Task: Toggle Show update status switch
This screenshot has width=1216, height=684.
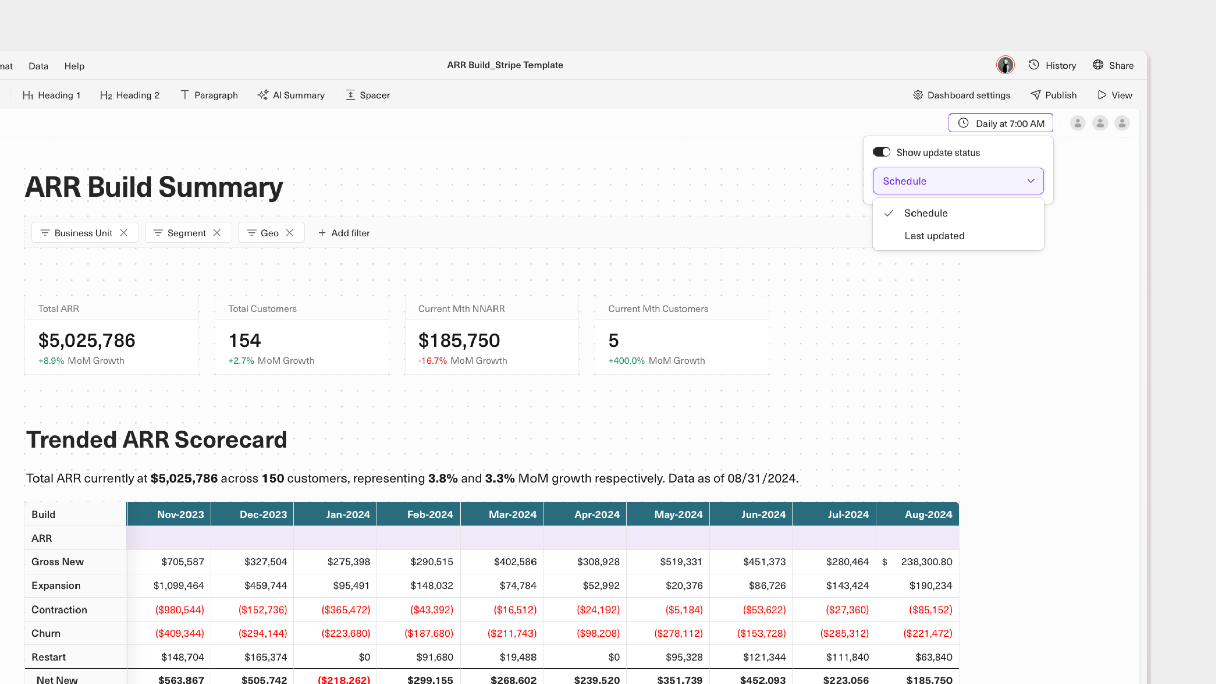Action: pos(882,153)
